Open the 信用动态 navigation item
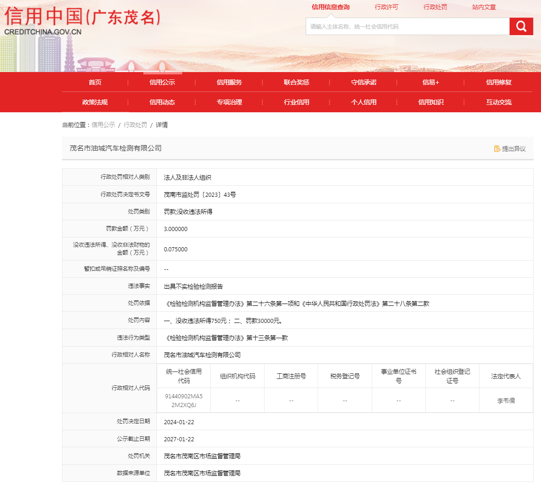 162,102
